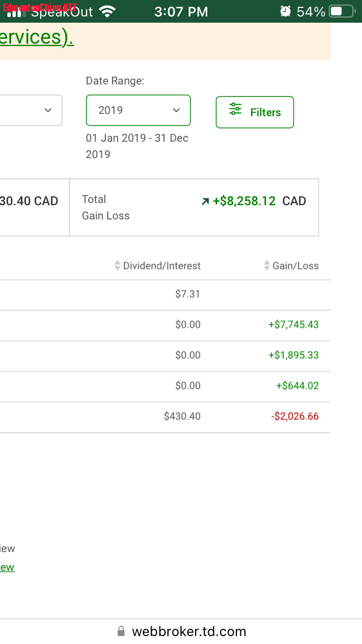362x644 pixels.
Task: Expand the Date Range 2019 dropdown
Action: click(138, 110)
